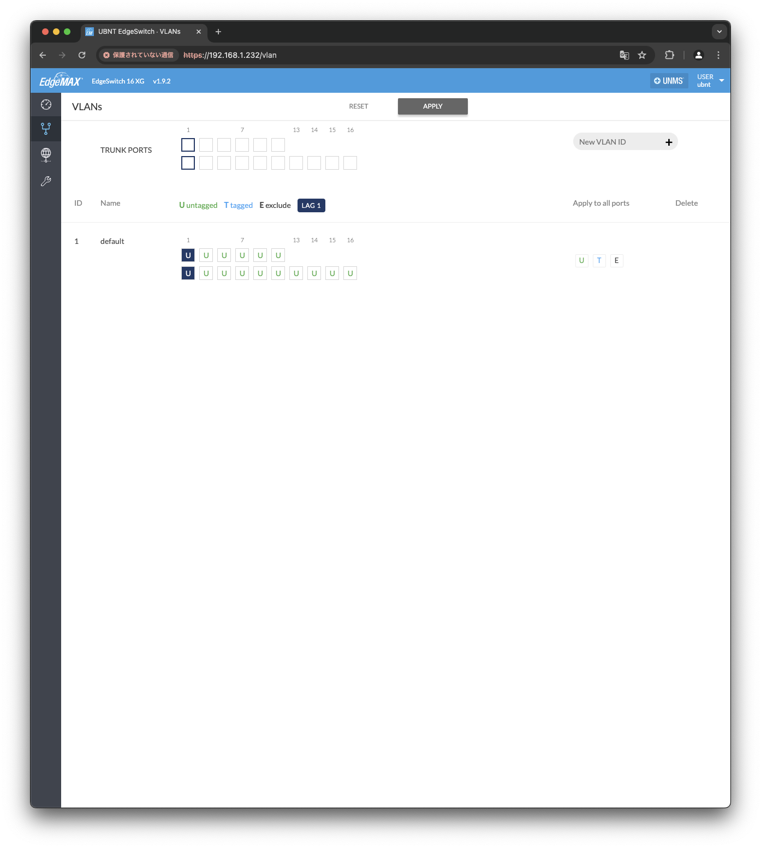The image size is (761, 848).
Task: Open a new browser tab with plus
Action: (x=218, y=32)
